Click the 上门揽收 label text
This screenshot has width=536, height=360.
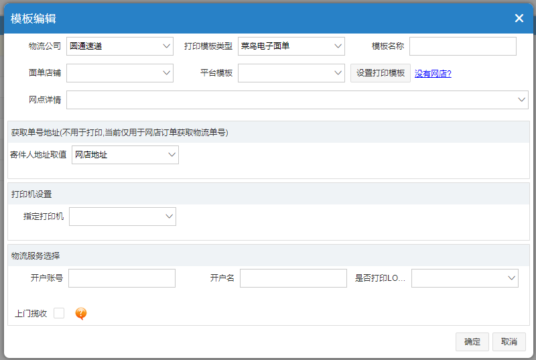point(31,314)
